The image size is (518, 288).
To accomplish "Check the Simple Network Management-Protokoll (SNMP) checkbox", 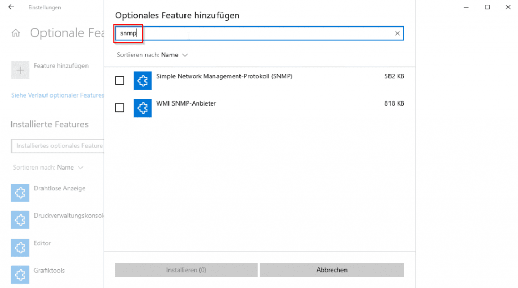I will (120, 81).
